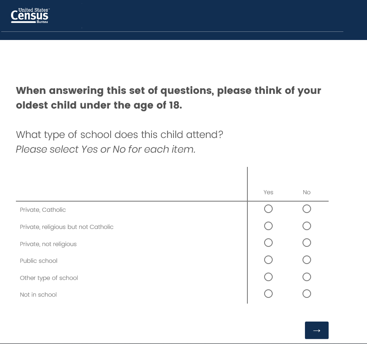The width and height of the screenshot is (367, 344).
Task: Select Yes for Private, Catholic
Action: click(268, 209)
